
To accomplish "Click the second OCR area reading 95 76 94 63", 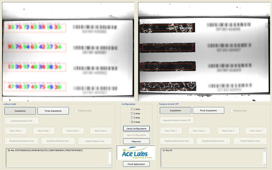I will tap(35, 47).
